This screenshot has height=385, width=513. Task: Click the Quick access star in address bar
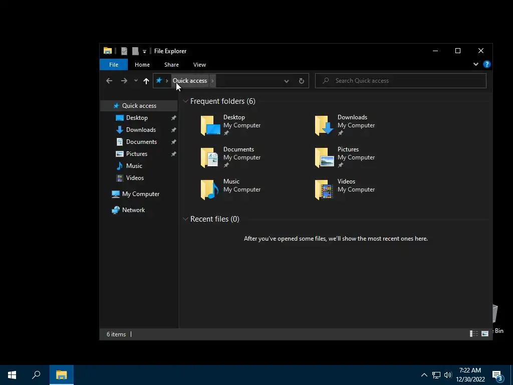pyautogui.click(x=159, y=81)
